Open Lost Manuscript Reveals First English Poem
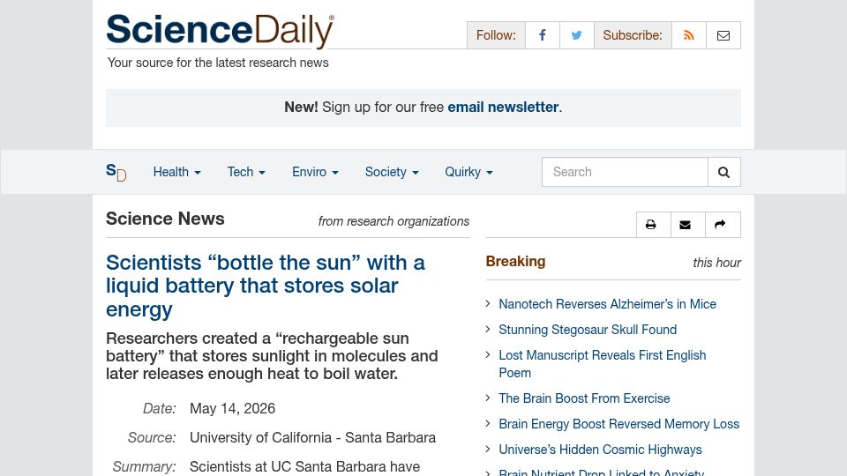The height and width of the screenshot is (476, 847). (x=603, y=364)
